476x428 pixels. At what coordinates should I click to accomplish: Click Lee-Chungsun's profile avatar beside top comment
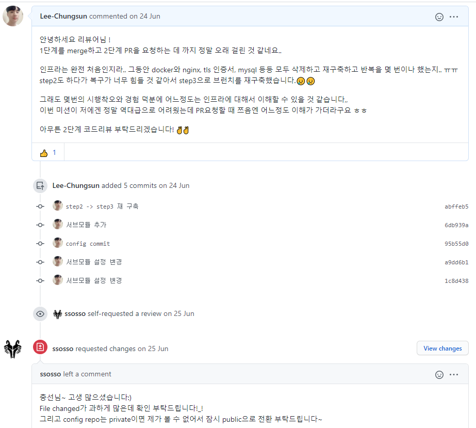tap(13, 16)
